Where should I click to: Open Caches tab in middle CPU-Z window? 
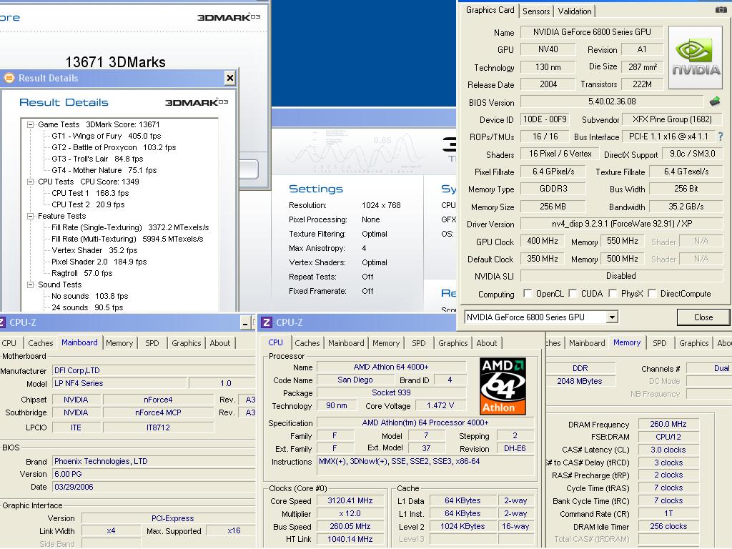click(x=307, y=343)
